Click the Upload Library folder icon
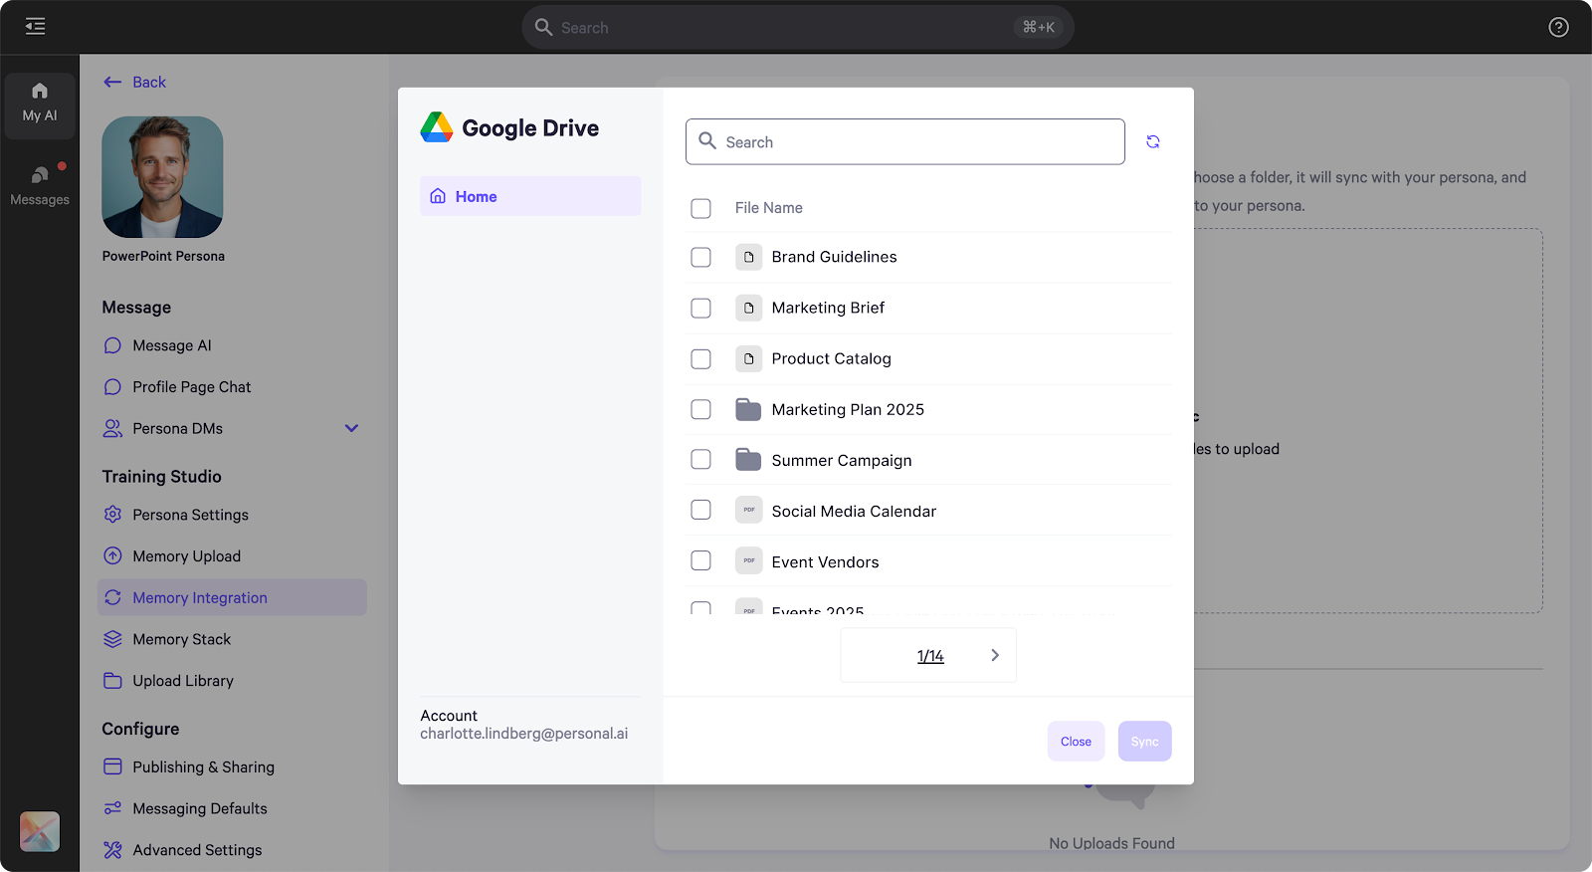 [112, 681]
